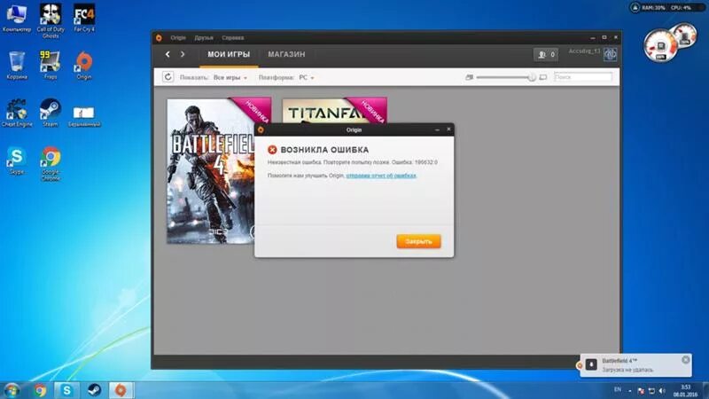Expand the platform 'PC' dropdown
The height and width of the screenshot is (399, 709).
click(x=306, y=77)
